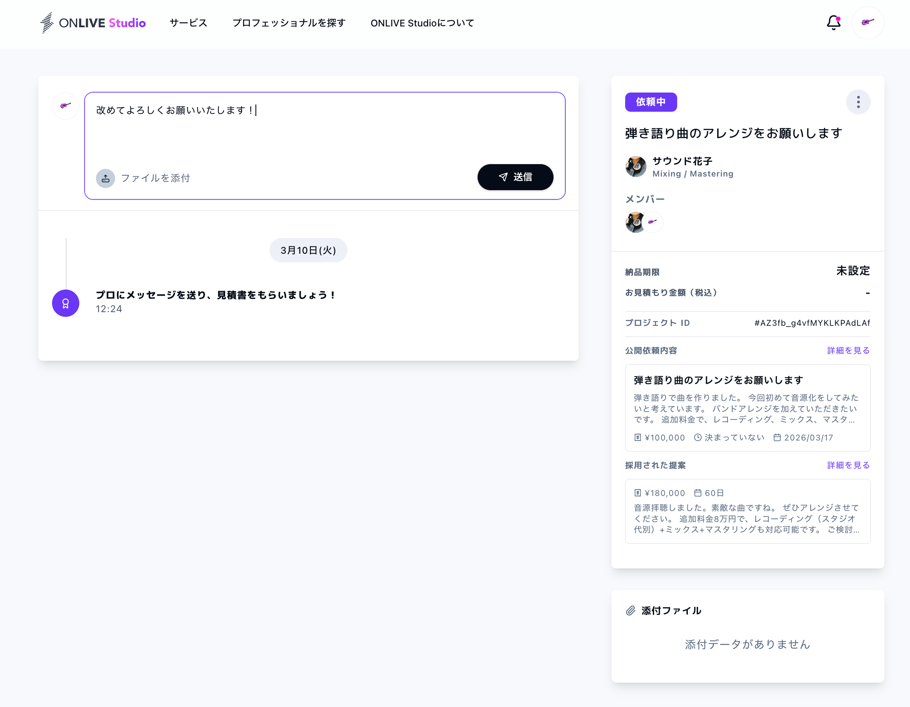Open the public request card 弾き語り曲のアレンジ
This screenshot has height=707, width=910.
[x=748, y=408]
